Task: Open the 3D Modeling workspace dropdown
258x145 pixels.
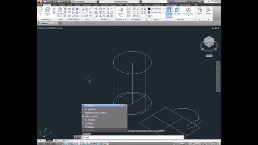Action: click(x=84, y=2)
